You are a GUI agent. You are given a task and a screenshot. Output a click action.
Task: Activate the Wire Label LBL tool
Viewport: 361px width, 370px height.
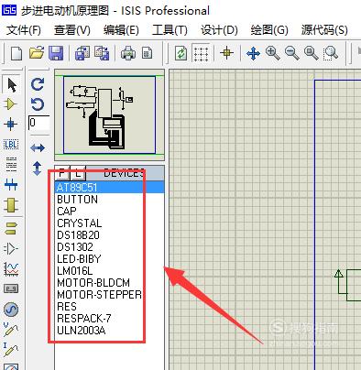pos(11,144)
